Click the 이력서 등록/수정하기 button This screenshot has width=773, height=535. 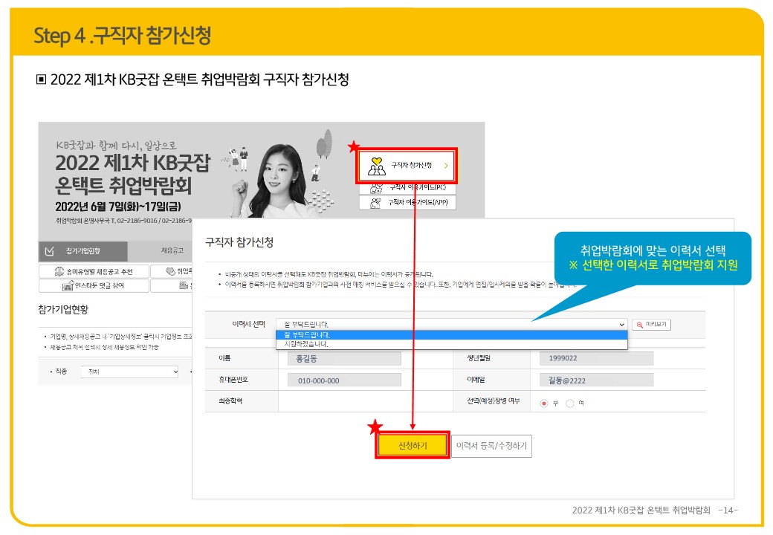tap(491, 446)
